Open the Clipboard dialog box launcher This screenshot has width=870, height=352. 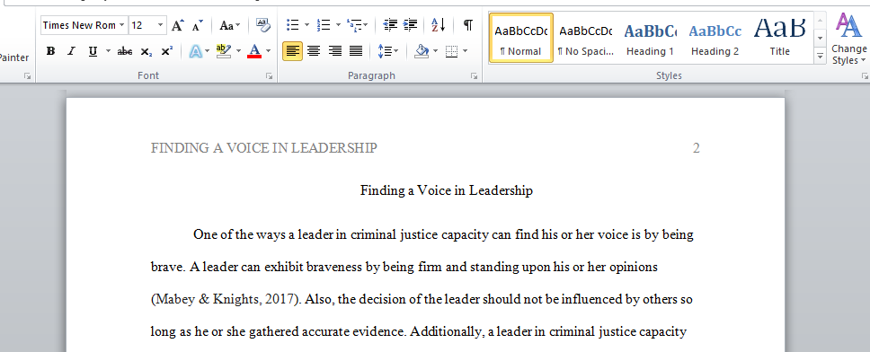(27, 76)
